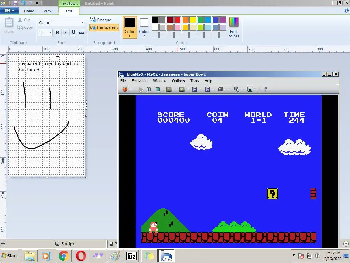Screen dimensions: 350x263
Task: Click the cartridge slot 2 icon
Action: [x=182, y=89]
